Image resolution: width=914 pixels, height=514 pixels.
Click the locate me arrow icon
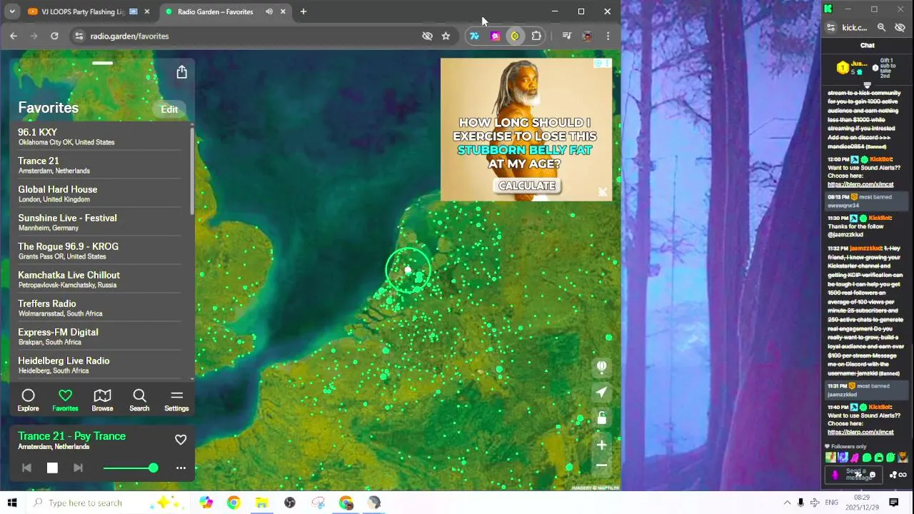click(x=602, y=392)
